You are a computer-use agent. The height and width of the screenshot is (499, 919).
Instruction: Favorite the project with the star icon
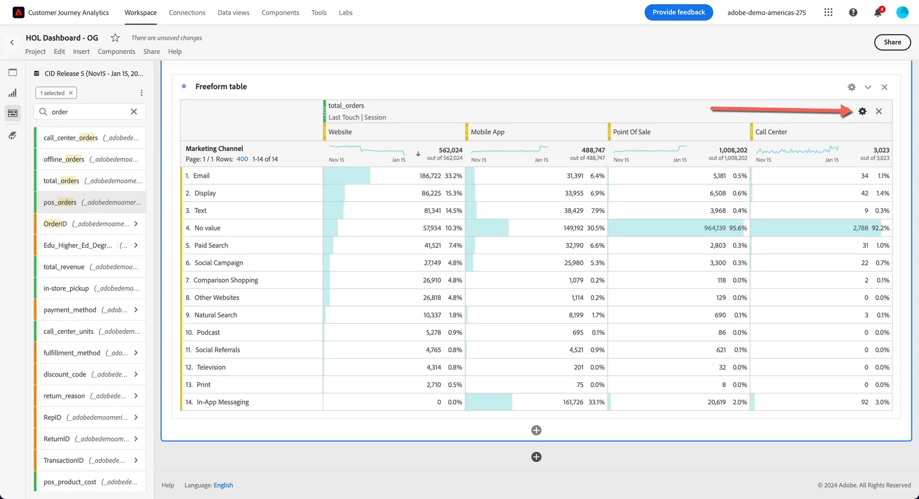point(115,37)
